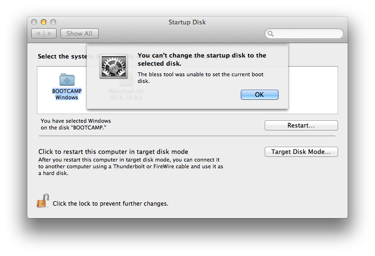The width and height of the screenshot is (375, 256).
Task: Focus the System Preferences search field
Action: pos(307,34)
